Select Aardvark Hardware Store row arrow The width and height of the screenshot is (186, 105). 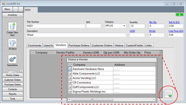coord(70,69)
